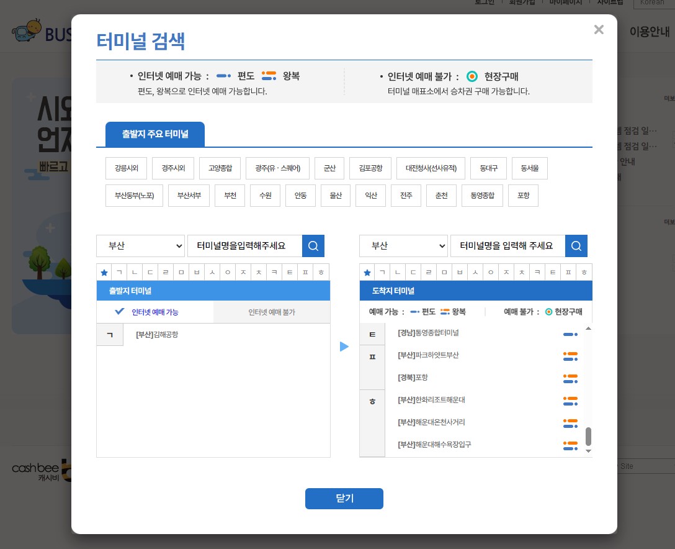The height and width of the screenshot is (549, 675).
Task: Open the arrival region dropdown showing 부산
Action: point(404,246)
